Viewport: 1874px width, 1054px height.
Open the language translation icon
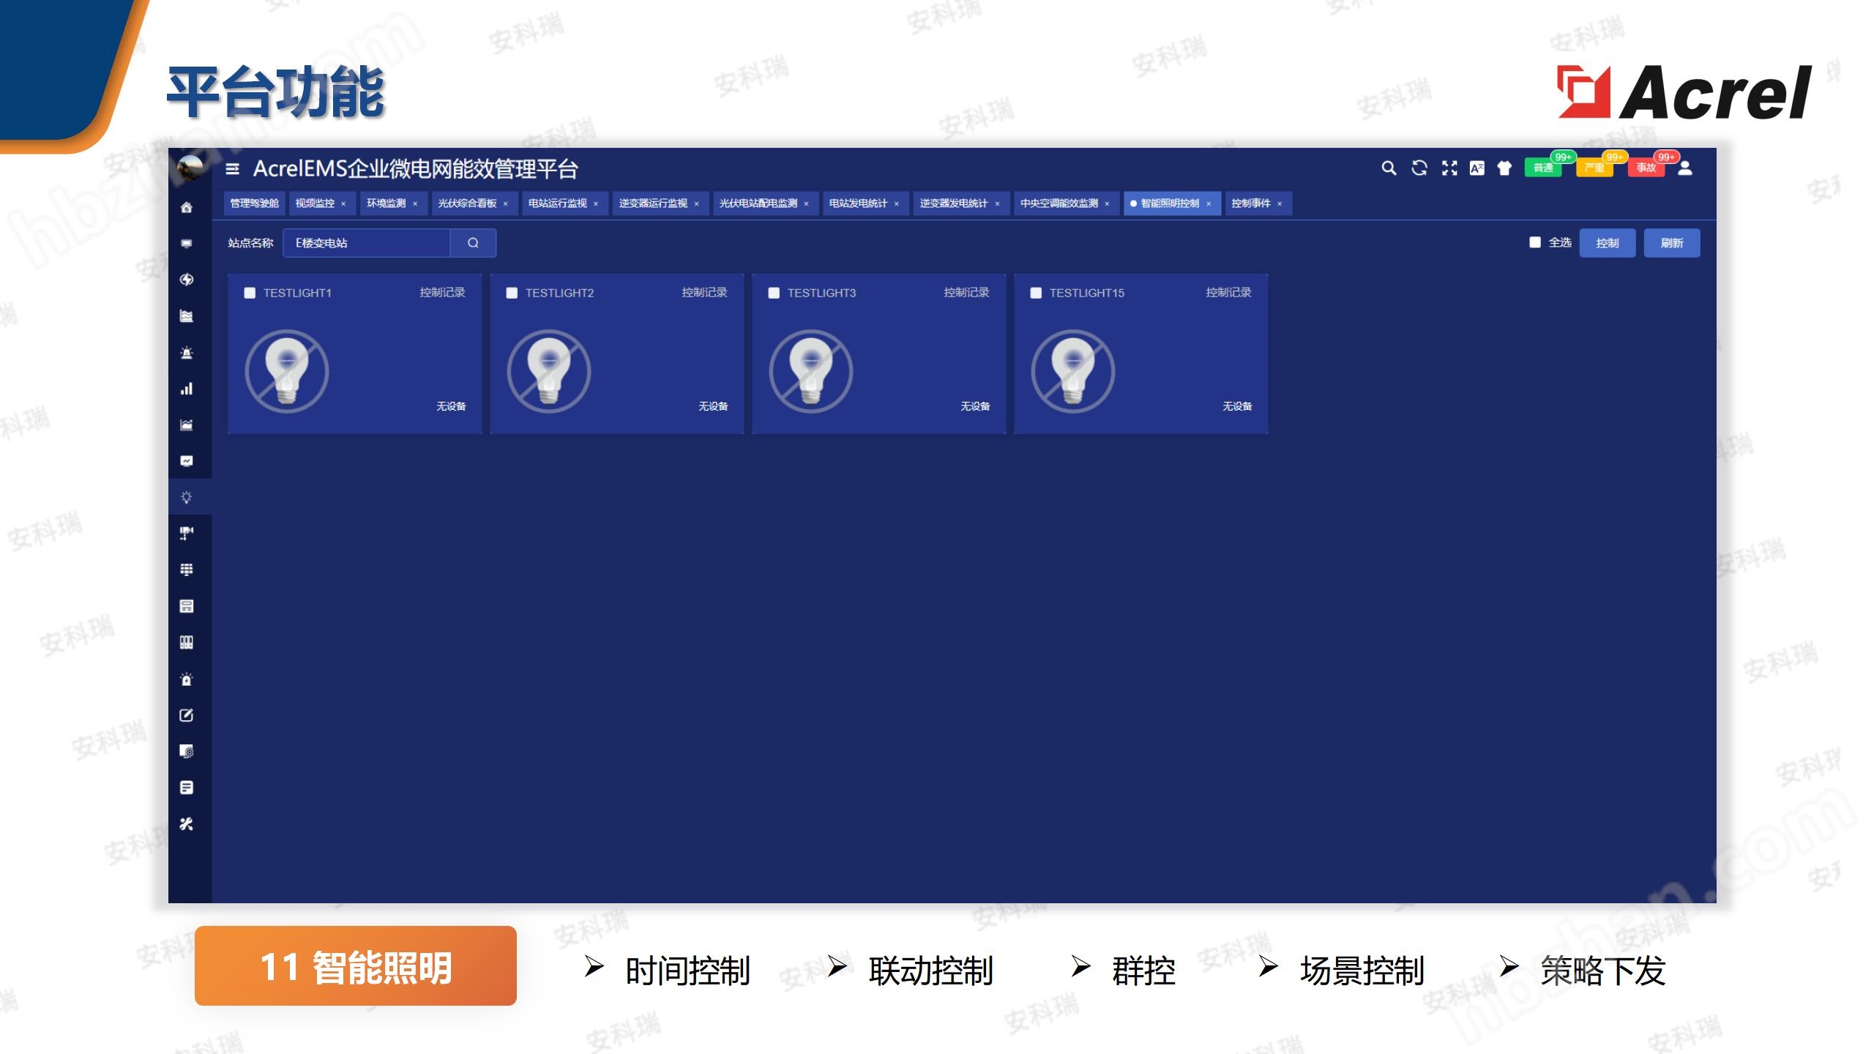pos(1477,168)
